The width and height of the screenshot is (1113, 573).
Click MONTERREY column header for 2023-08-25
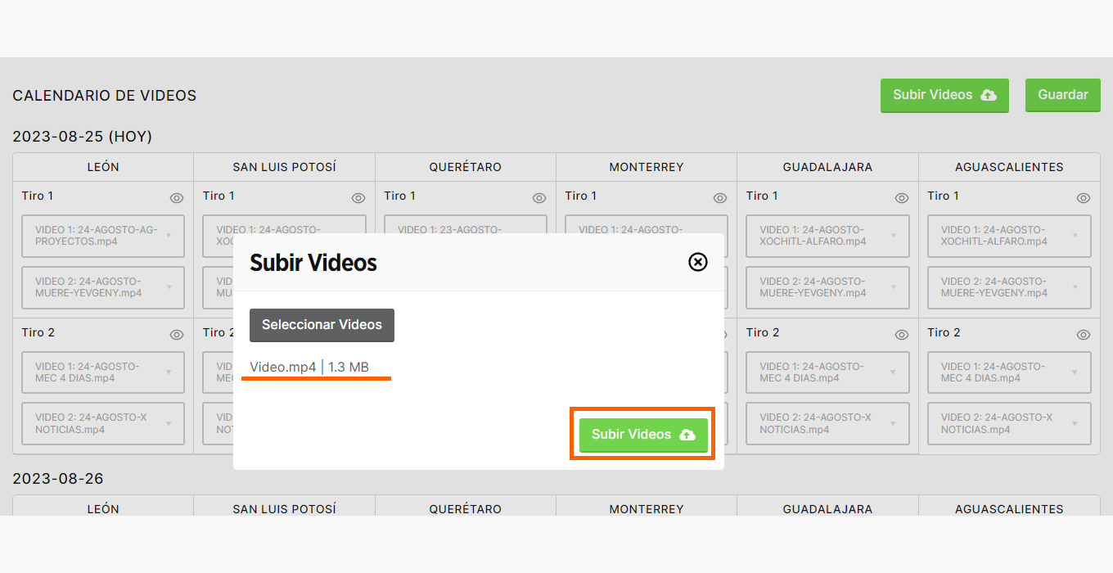tap(647, 167)
